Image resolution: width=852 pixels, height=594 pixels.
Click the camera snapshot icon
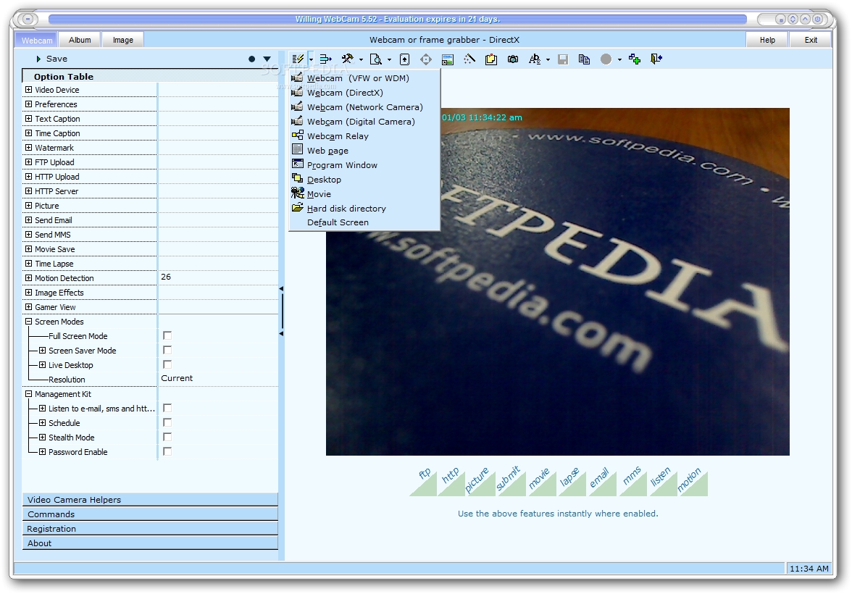click(x=513, y=59)
